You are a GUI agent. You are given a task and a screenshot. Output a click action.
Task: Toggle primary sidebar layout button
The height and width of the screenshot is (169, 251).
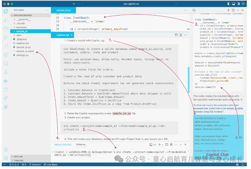[229, 4]
